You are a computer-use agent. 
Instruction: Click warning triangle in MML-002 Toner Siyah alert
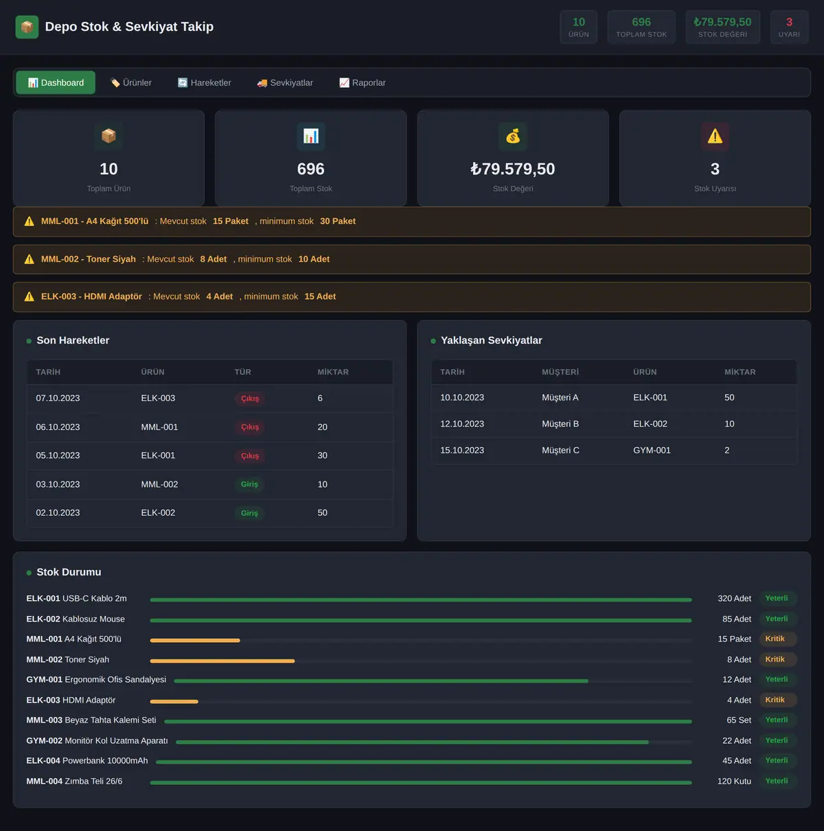pyautogui.click(x=30, y=259)
